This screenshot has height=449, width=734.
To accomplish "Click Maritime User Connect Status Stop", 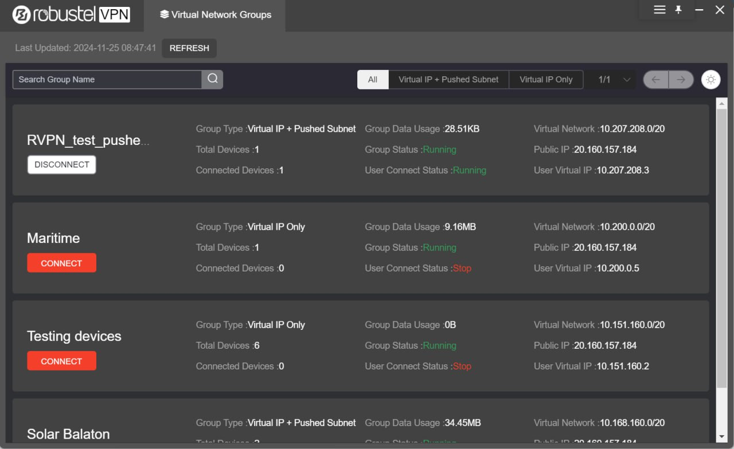I will [x=462, y=268].
